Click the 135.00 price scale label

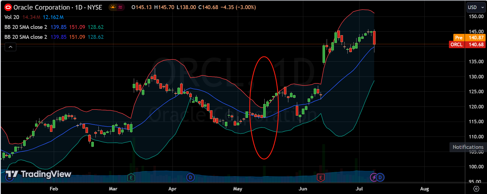pyautogui.click(x=476, y=61)
